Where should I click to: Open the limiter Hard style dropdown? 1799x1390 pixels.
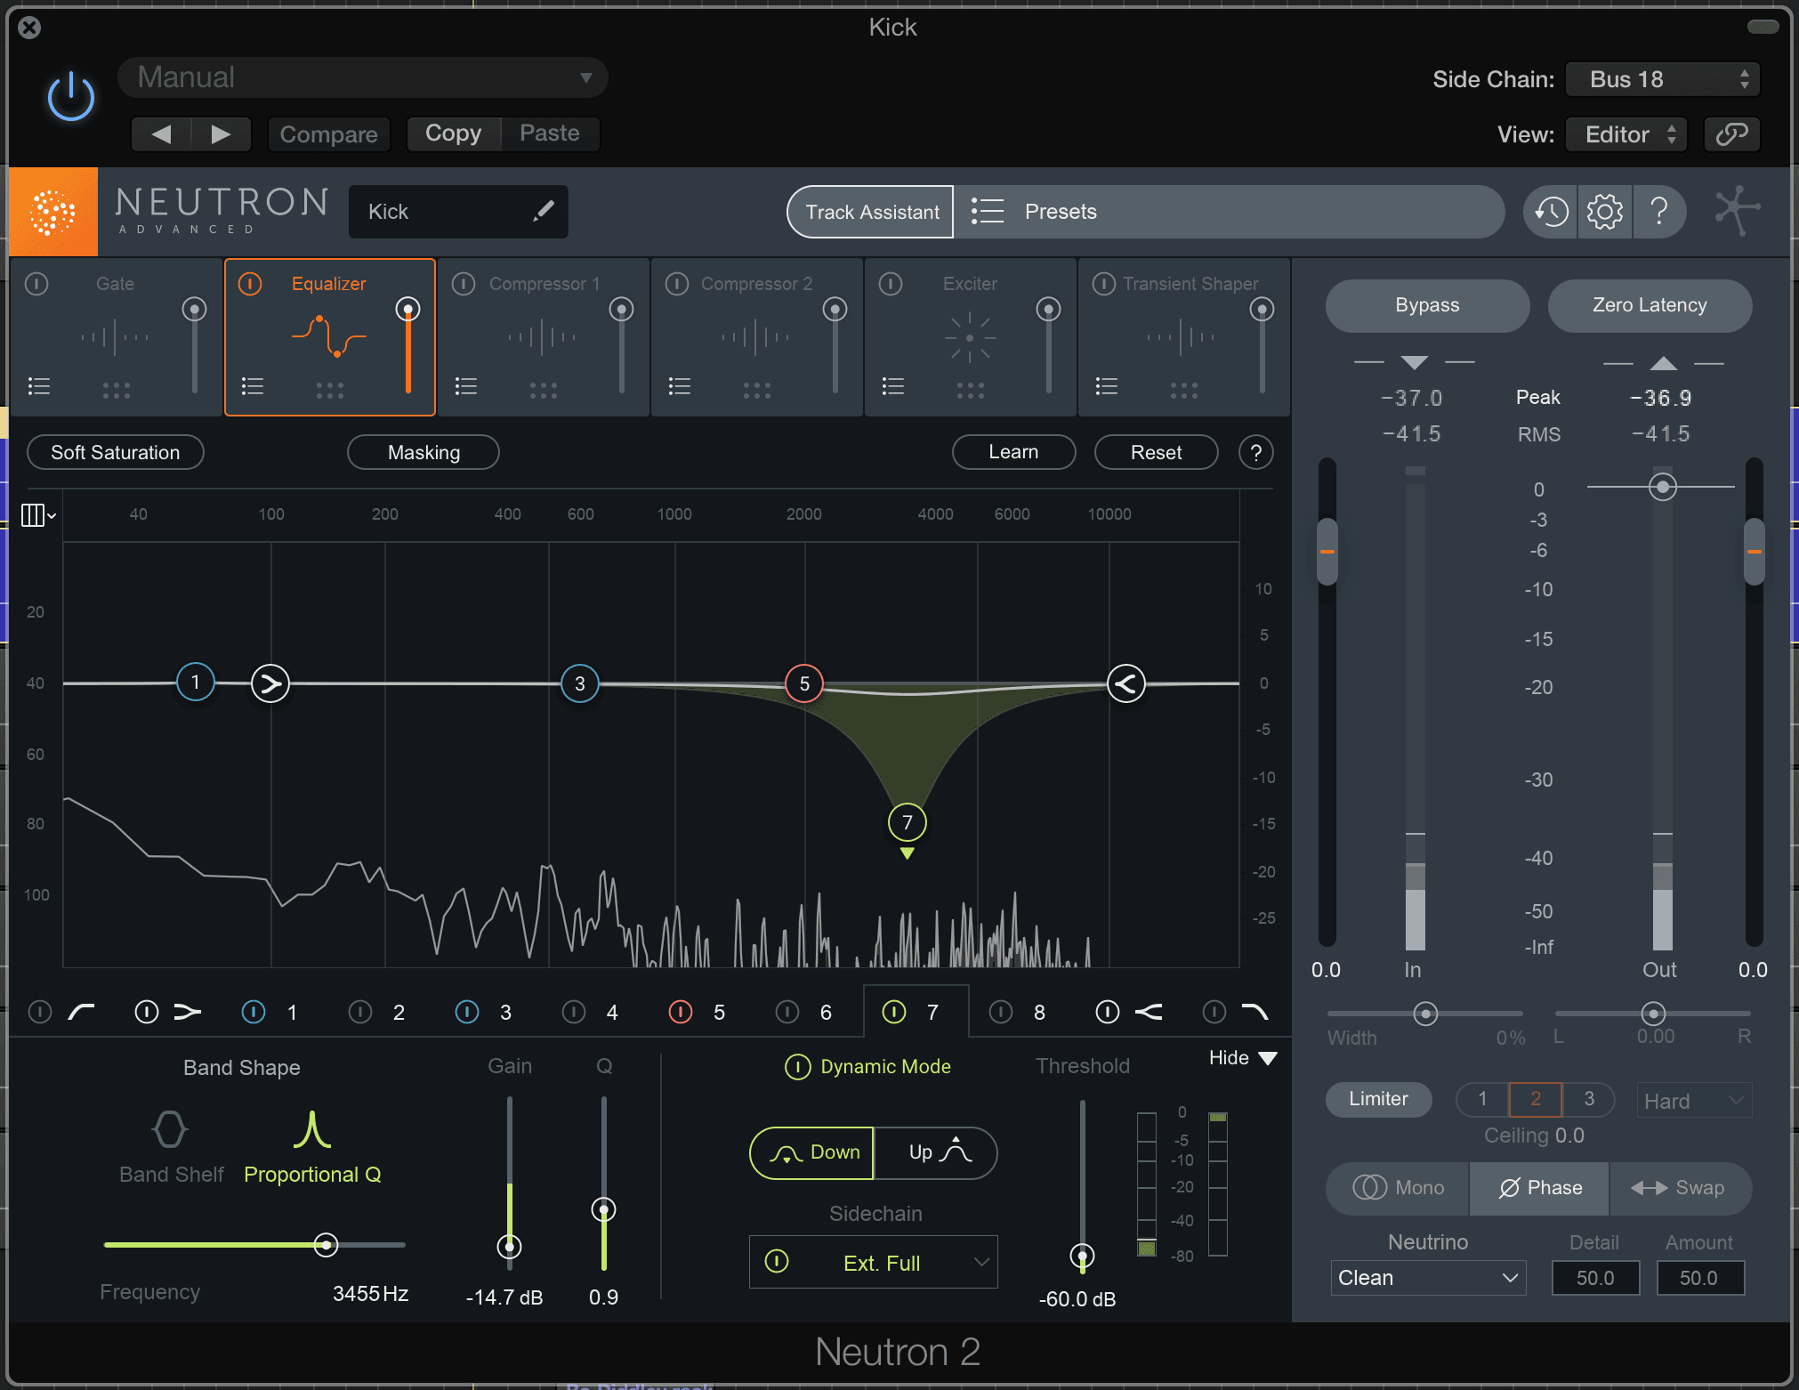click(1694, 1101)
